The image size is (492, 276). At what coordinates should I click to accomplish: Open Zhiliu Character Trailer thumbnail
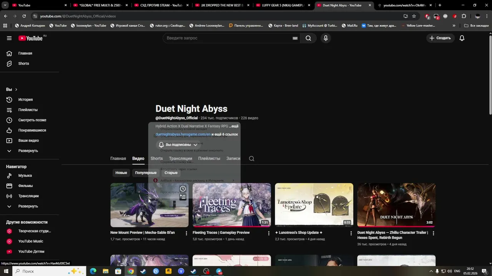coord(396,205)
